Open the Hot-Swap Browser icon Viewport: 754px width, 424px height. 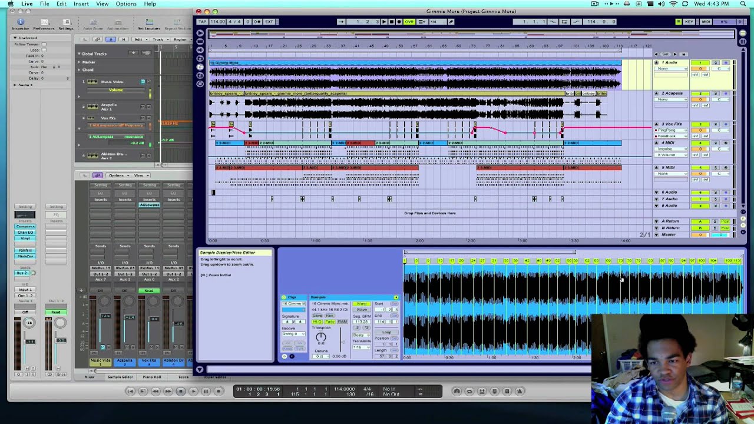pyautogui.click(x=200, y=84)
